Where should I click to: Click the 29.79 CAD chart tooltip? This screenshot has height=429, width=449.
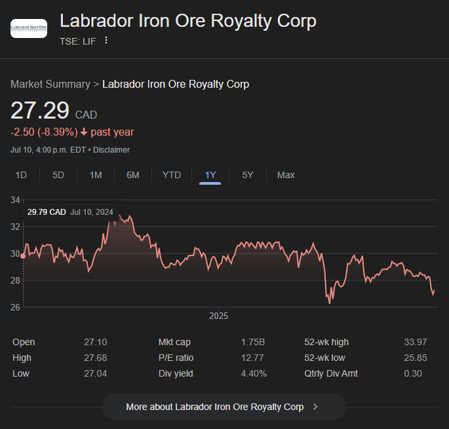coord(70,212)
